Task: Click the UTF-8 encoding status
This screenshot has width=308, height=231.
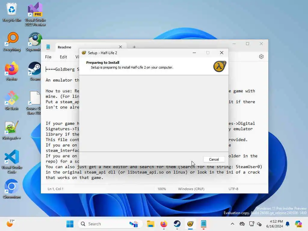Action: (x=233, y=189)
